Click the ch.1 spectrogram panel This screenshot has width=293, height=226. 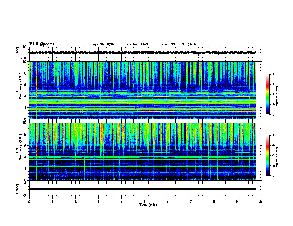coord(143,90)
